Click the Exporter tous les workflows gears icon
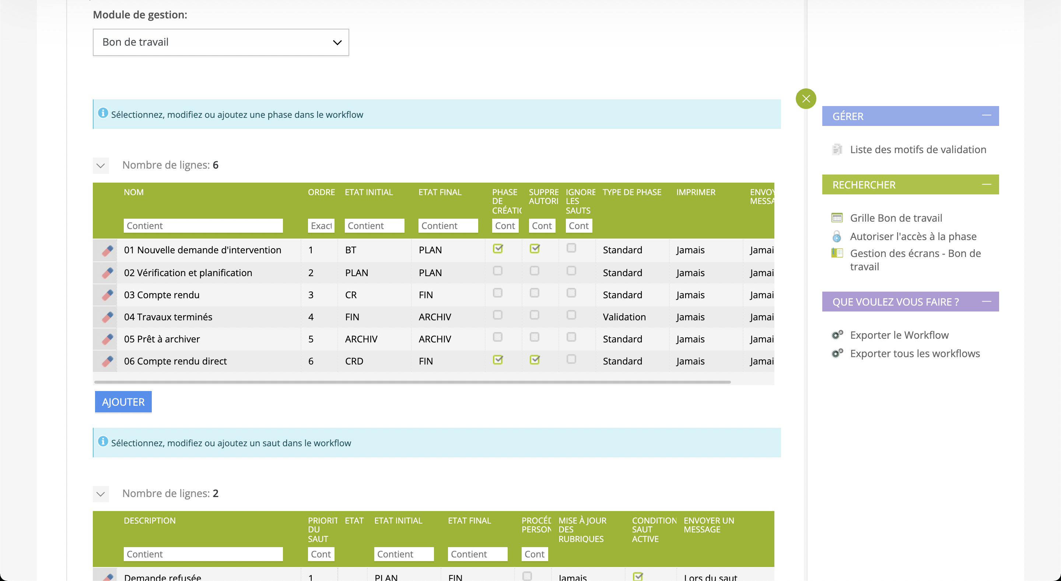 837,353
